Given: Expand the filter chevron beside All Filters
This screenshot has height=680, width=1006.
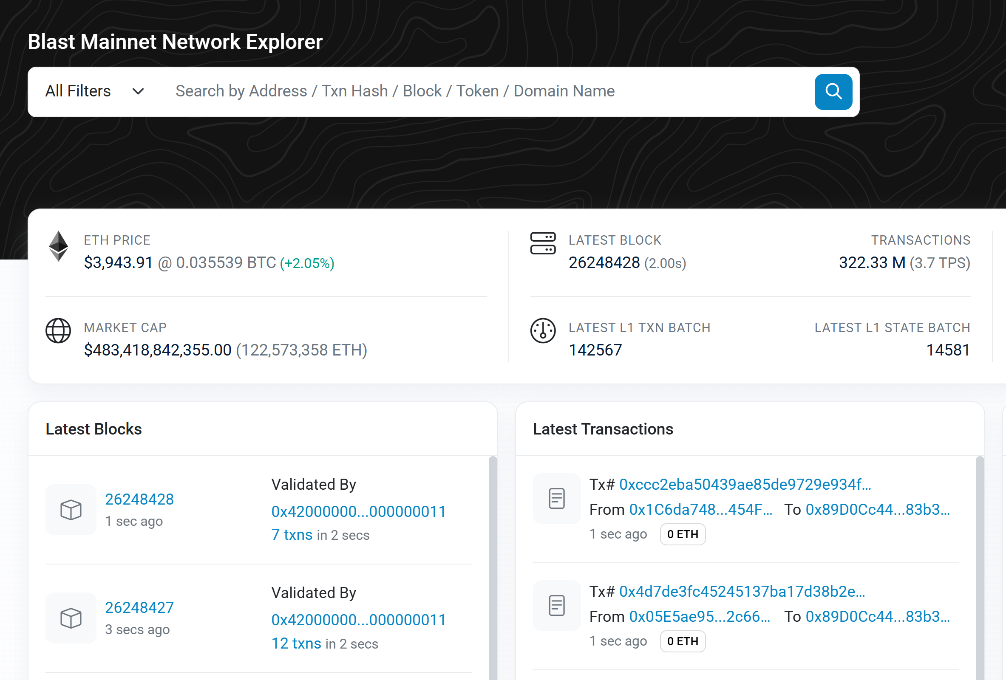Looking at the screenshot, I should pyautogui.click(x=137, y=92).
